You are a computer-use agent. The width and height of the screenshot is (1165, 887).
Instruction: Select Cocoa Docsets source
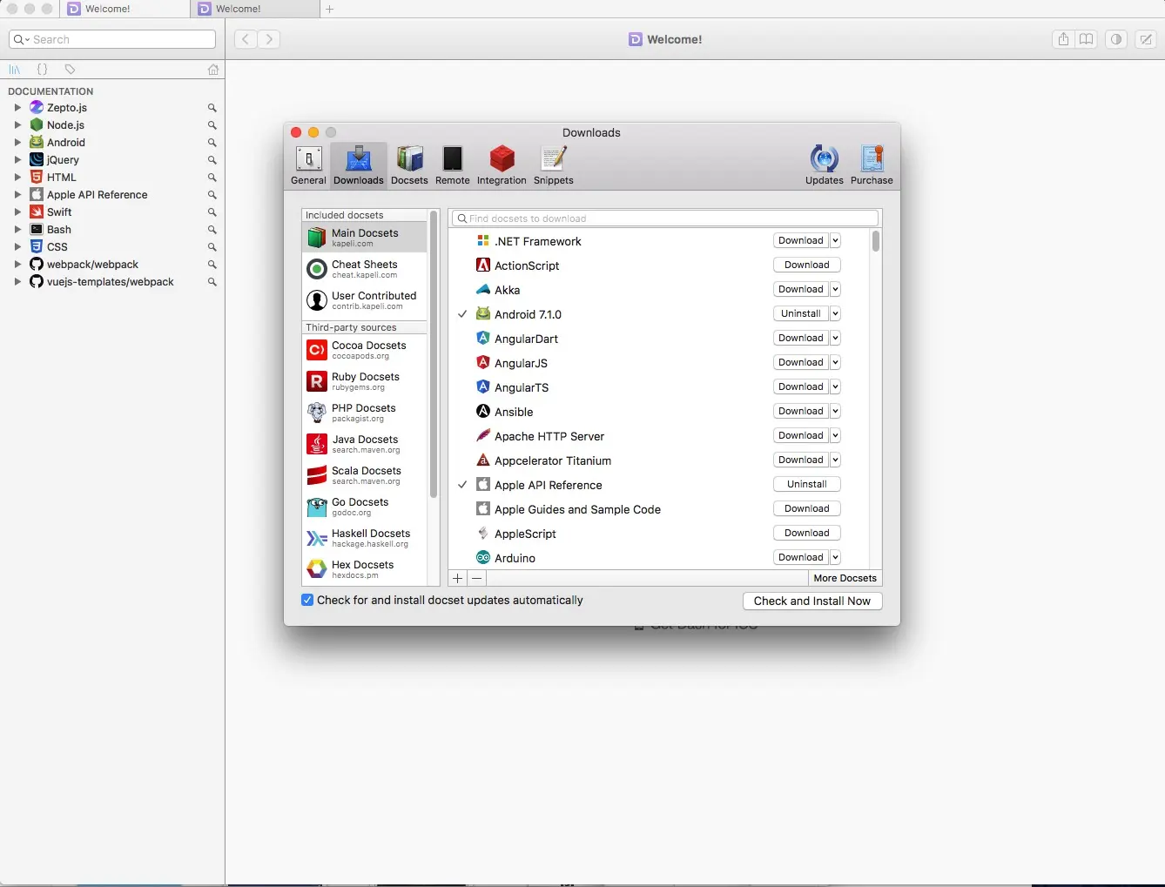365,350
